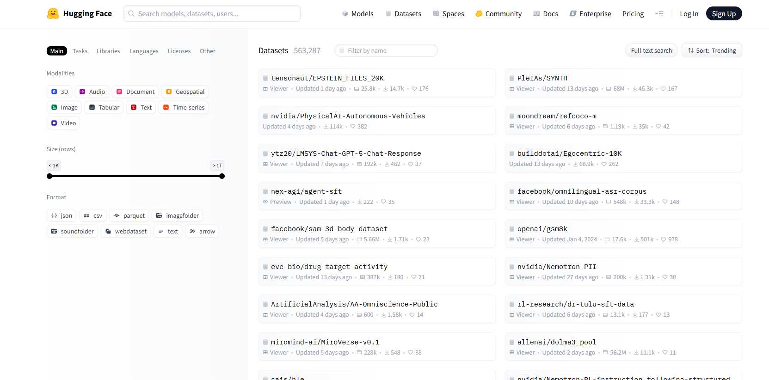Click the Community nav icon
The width and height of the screenshot is (769, 380).
click(x=479, y=13)
